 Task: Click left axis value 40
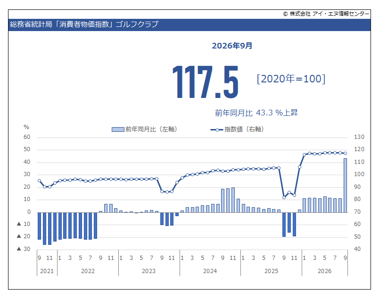[27, 162]
